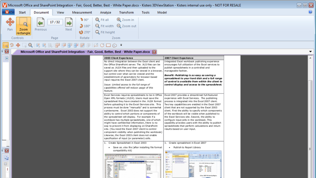316x178 pixels.
Task: Go to the Next page
Action: click(69, 24)
